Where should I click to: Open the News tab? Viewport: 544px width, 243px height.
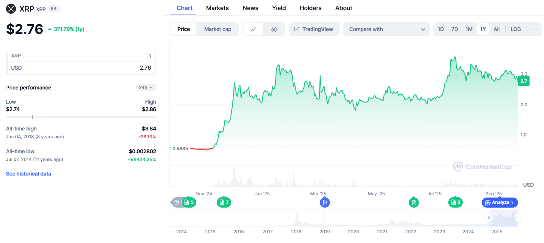pos(251,8)
